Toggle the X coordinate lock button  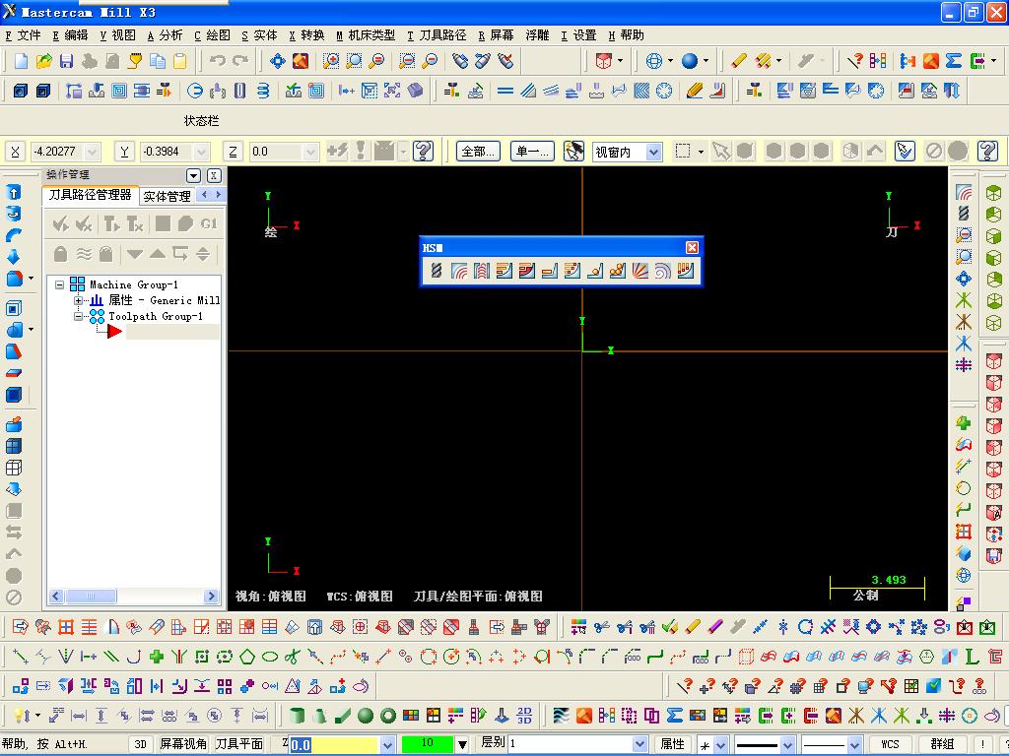coord(15,152)
